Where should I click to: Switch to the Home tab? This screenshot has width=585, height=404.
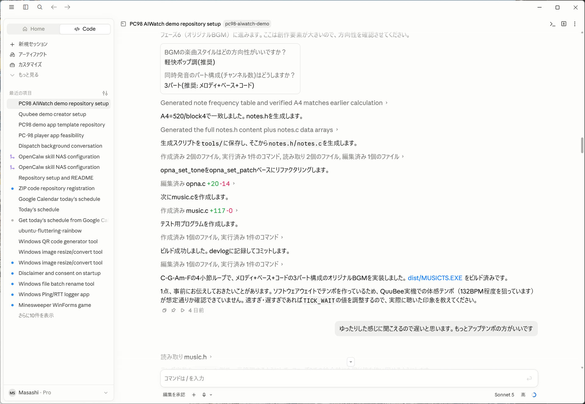pyautogui.click(x=34, y=29)
